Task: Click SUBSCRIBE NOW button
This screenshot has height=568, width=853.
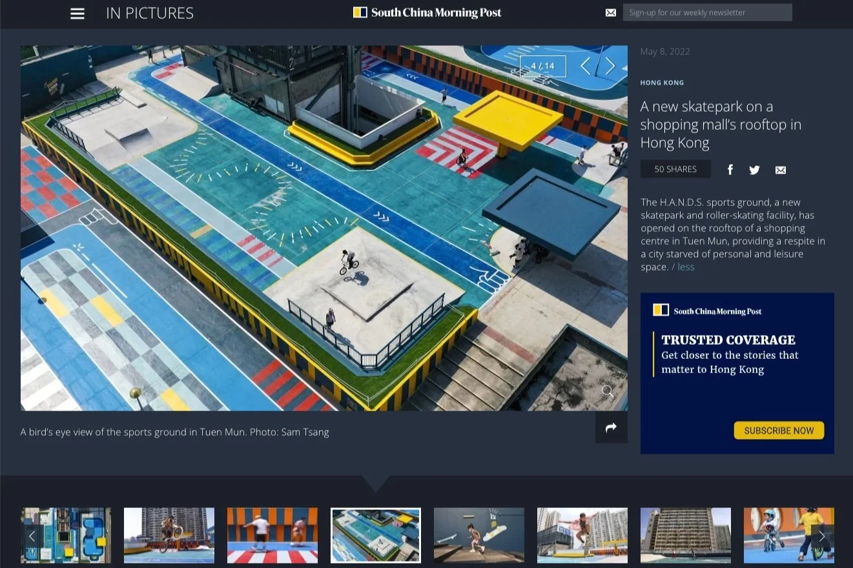Action: (x=779, y=431)
